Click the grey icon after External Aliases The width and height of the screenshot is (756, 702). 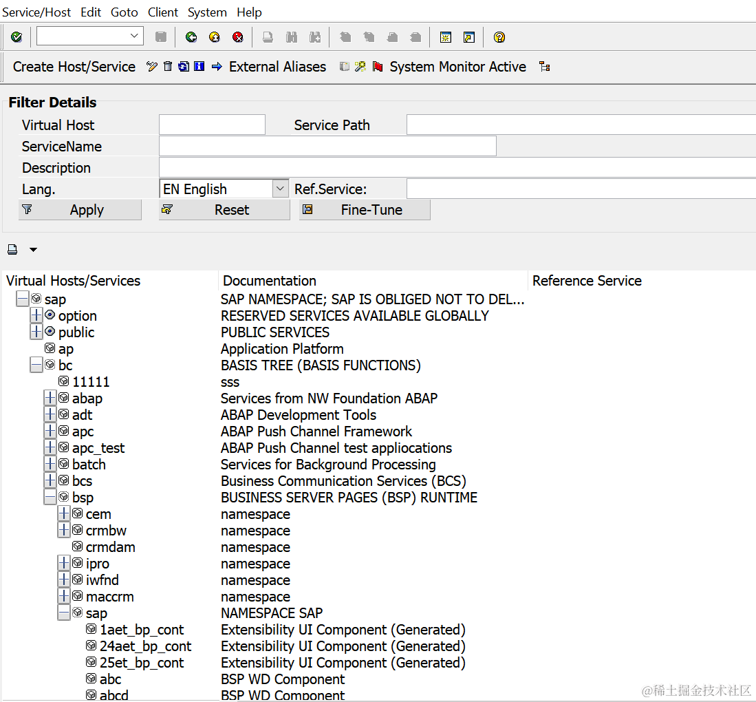coord(344,67)
